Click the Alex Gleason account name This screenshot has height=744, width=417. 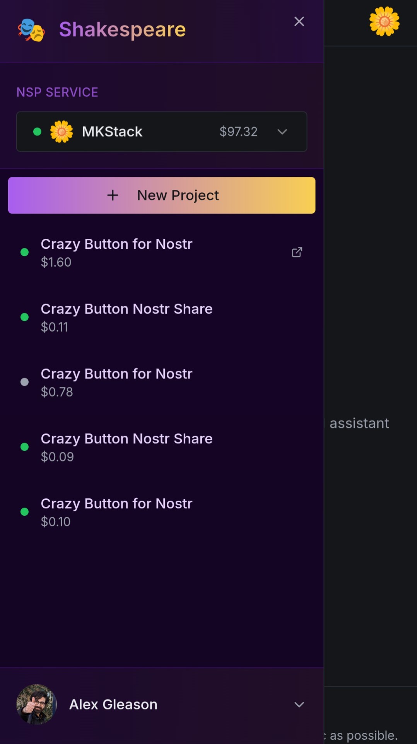click(x=113, y=705)
